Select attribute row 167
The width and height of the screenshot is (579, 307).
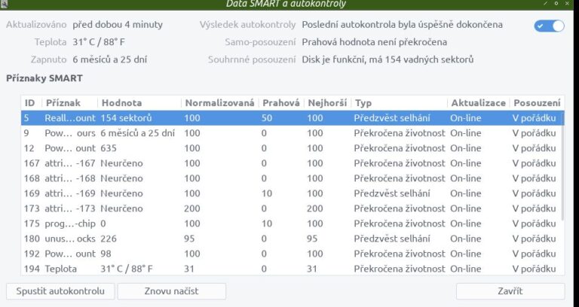pos(291,163)
